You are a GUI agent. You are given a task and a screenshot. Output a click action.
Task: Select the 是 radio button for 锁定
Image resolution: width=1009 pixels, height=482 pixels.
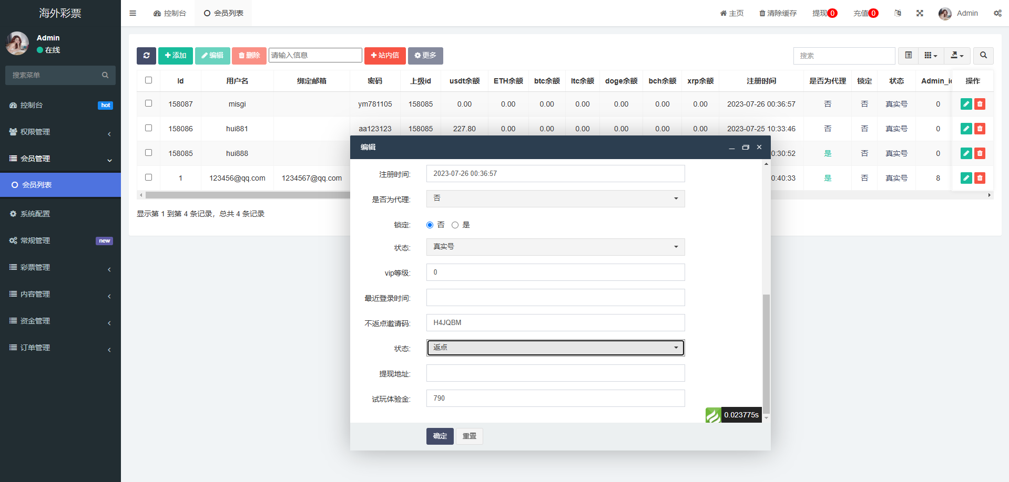click(x=455, y=225)
